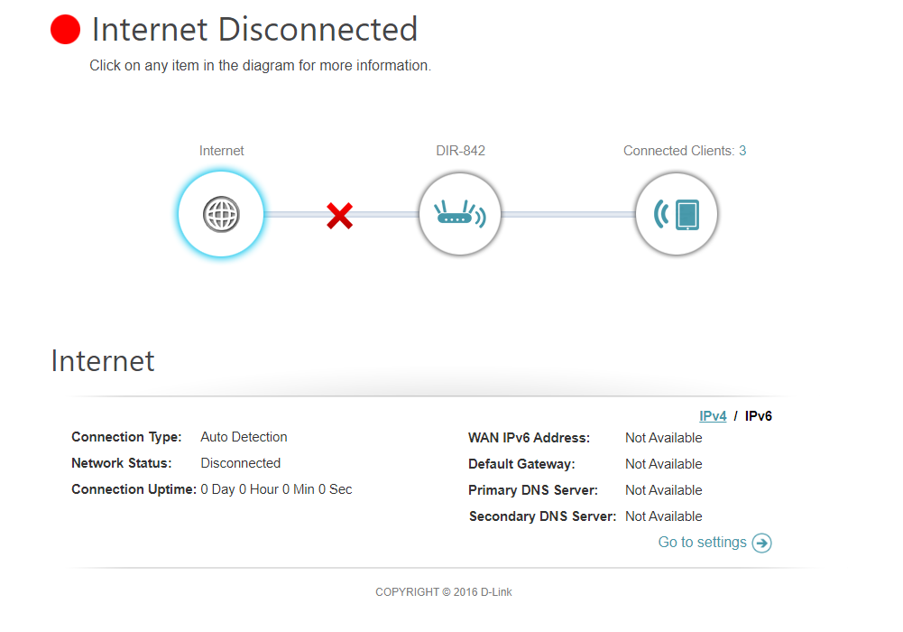The width and height of the screenshot is (903, 632).
Task: Open the Go to settings link
Action: coord(702,542)
